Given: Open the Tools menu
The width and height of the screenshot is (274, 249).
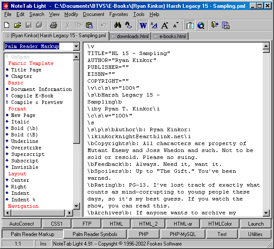Looking at the screenshot, I should point(139,14).
